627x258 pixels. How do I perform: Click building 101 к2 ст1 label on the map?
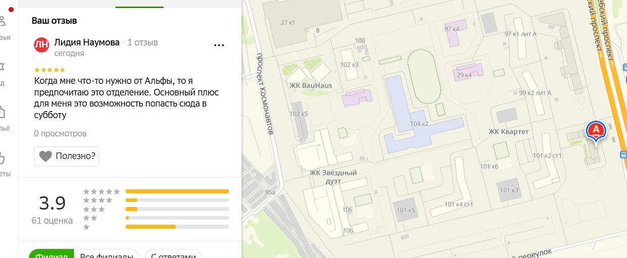pyautogui.click(x=548, y=156)
